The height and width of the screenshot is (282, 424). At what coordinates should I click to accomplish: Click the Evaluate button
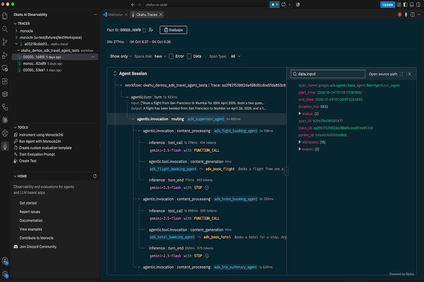click(x=173, y=30)
